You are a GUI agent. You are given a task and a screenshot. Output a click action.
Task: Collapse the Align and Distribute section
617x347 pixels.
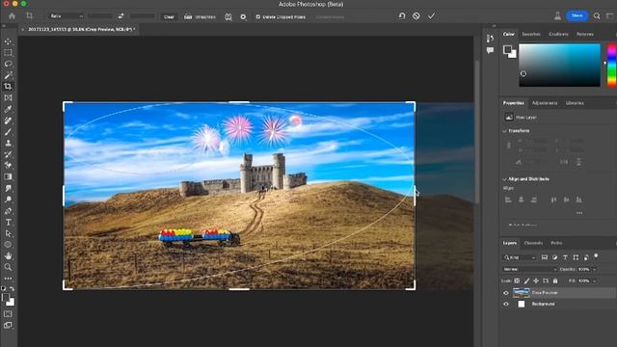coord(505,179)
